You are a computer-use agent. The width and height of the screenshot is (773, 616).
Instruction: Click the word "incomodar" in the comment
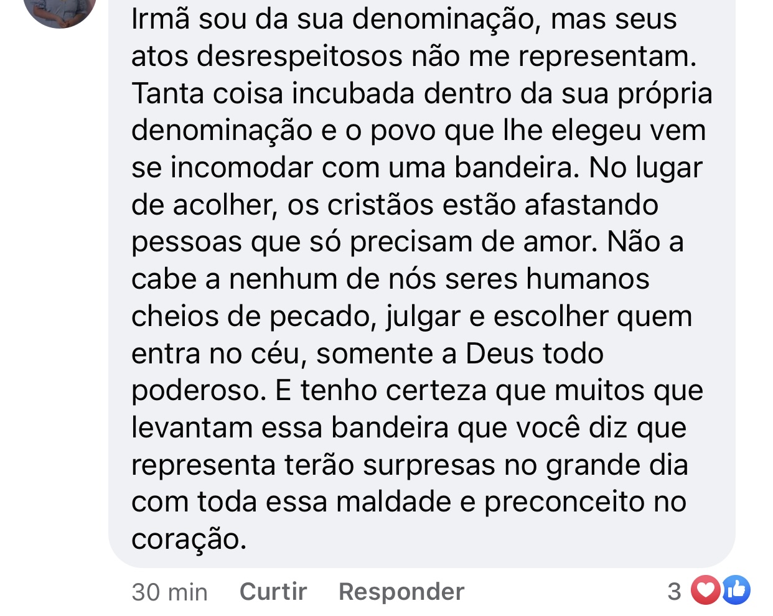point(241,168)
